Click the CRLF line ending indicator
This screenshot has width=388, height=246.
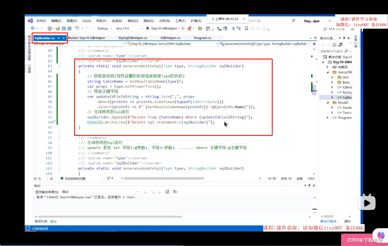[311, 179]
